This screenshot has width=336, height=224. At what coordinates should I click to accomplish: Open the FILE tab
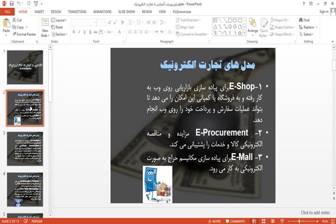7,12
